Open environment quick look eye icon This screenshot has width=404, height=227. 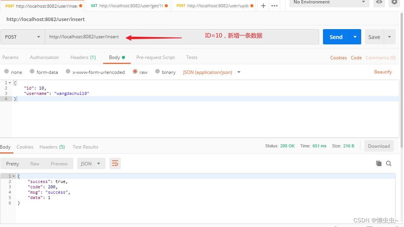click(x=379, y=2)
